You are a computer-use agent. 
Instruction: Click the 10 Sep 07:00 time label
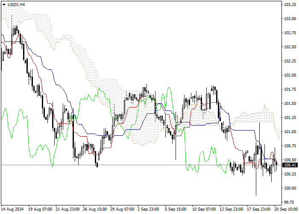tap(204, 209)
